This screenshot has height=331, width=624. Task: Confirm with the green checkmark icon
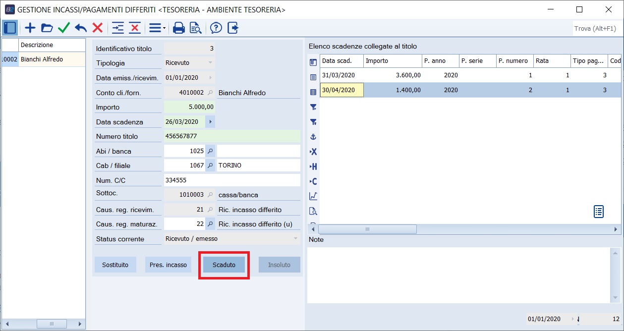tap(64, 28)
